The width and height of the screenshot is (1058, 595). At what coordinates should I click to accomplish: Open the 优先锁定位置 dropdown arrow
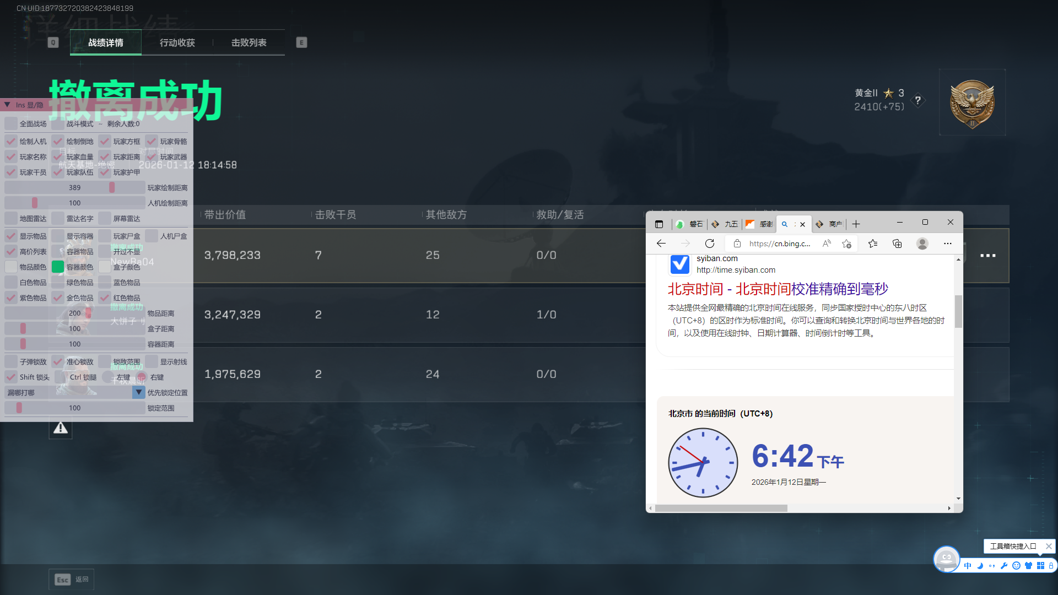point(139,393)
